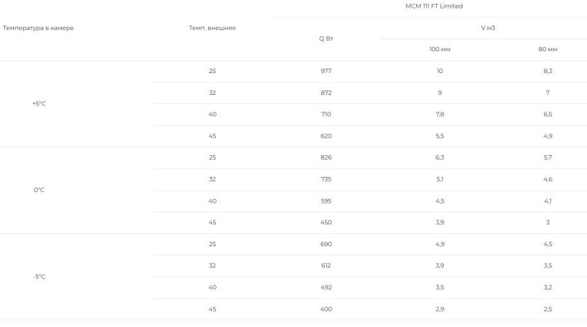Select the "+5°C" chamber temperature cell
The height and width of the screenshot is (327, 587).
[x=39, y=103]
